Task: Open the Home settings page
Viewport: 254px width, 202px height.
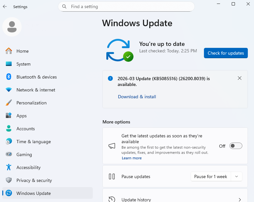Action: pos(48,51)
